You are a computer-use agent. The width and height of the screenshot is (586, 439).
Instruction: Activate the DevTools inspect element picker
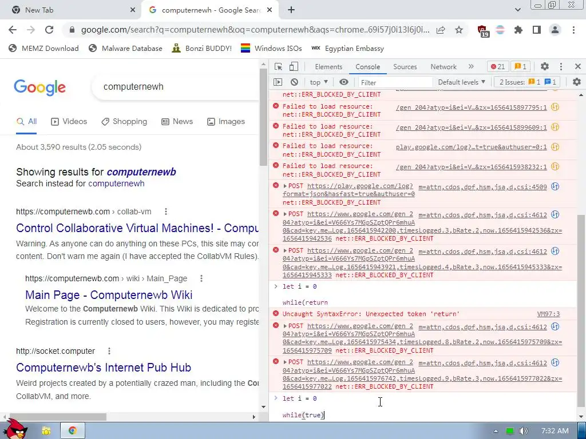[x=278, y=66]
